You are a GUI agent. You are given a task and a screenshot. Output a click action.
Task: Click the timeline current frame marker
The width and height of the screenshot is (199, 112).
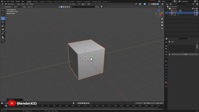(6, 106)
